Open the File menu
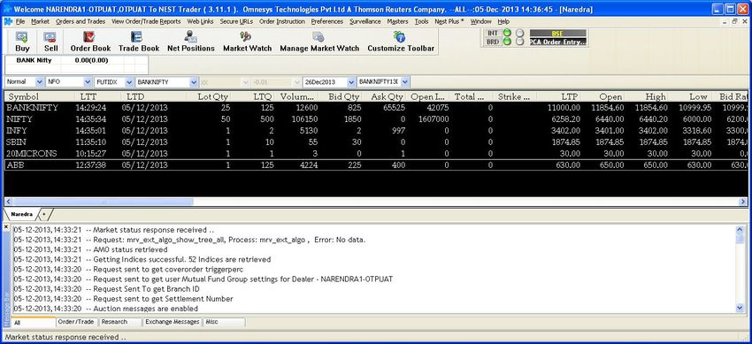The width and height of the screenshot is (752, 344). pos(20,21)
